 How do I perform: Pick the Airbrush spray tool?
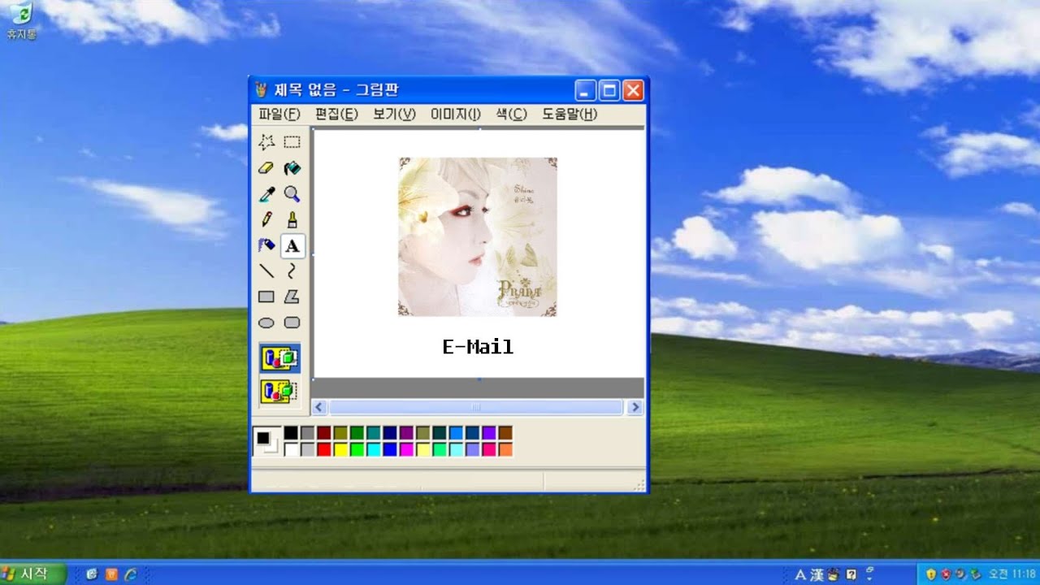pyautogui.click(x=266, y=245)
